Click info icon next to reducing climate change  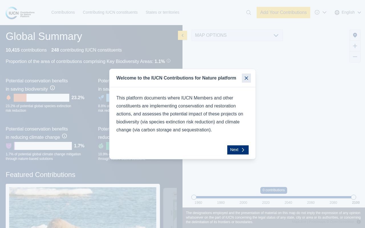(x=64, y=136)
